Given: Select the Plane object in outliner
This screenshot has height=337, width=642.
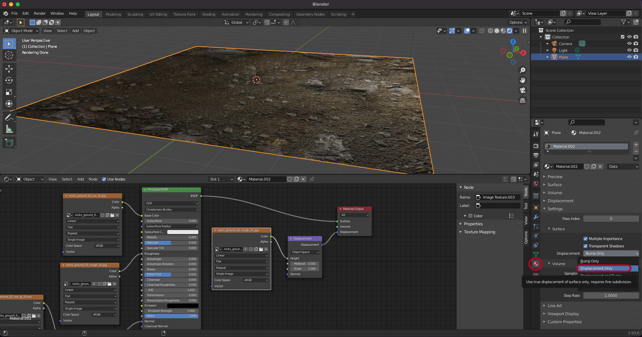Looking at the screenshot, I should tap(563, 57).
